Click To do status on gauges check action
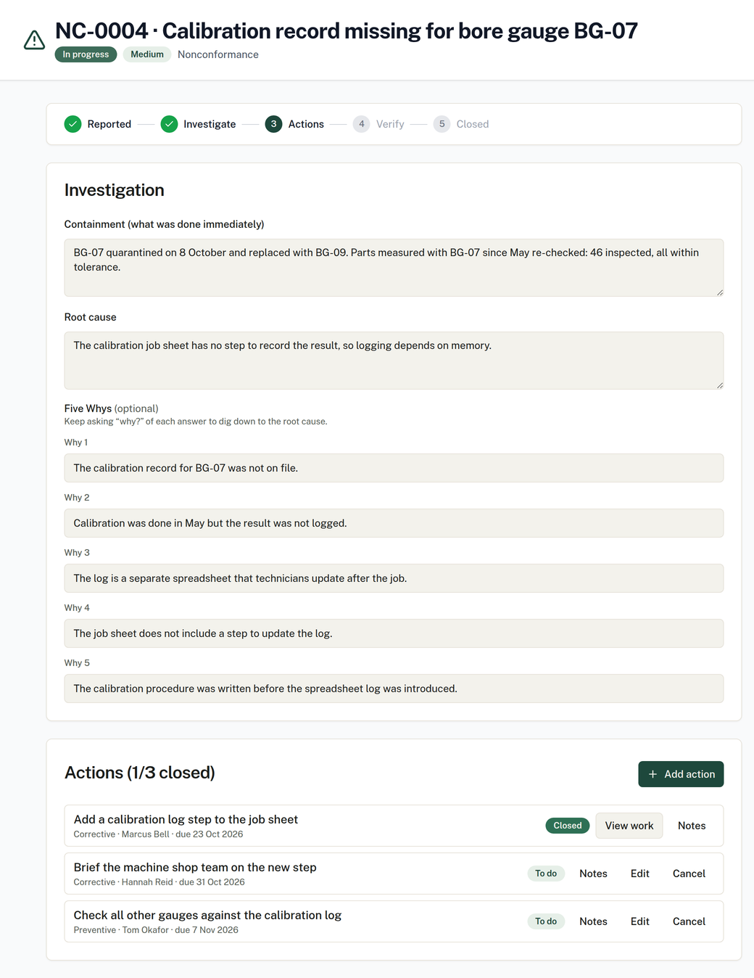Viewport: 754px width, 978px height. (546, 921)
